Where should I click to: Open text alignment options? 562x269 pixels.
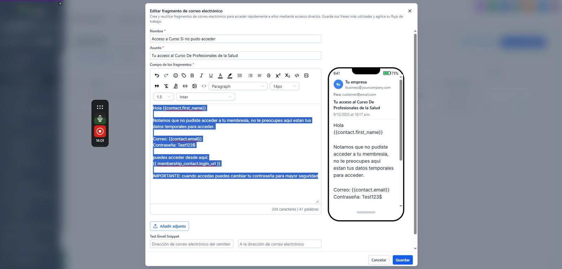click(x=260, y=75)
